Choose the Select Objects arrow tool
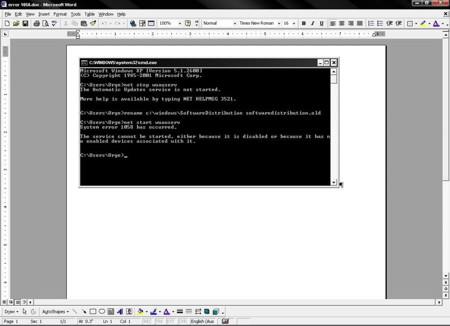The image size is (450, 326). coord(25,312)
